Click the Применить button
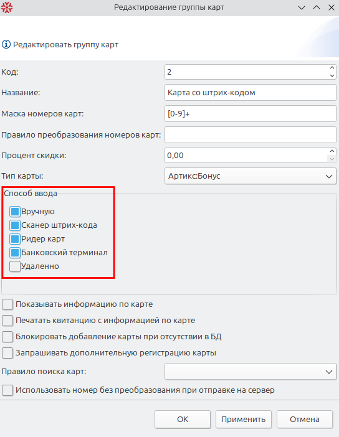 tap(244, 419)
